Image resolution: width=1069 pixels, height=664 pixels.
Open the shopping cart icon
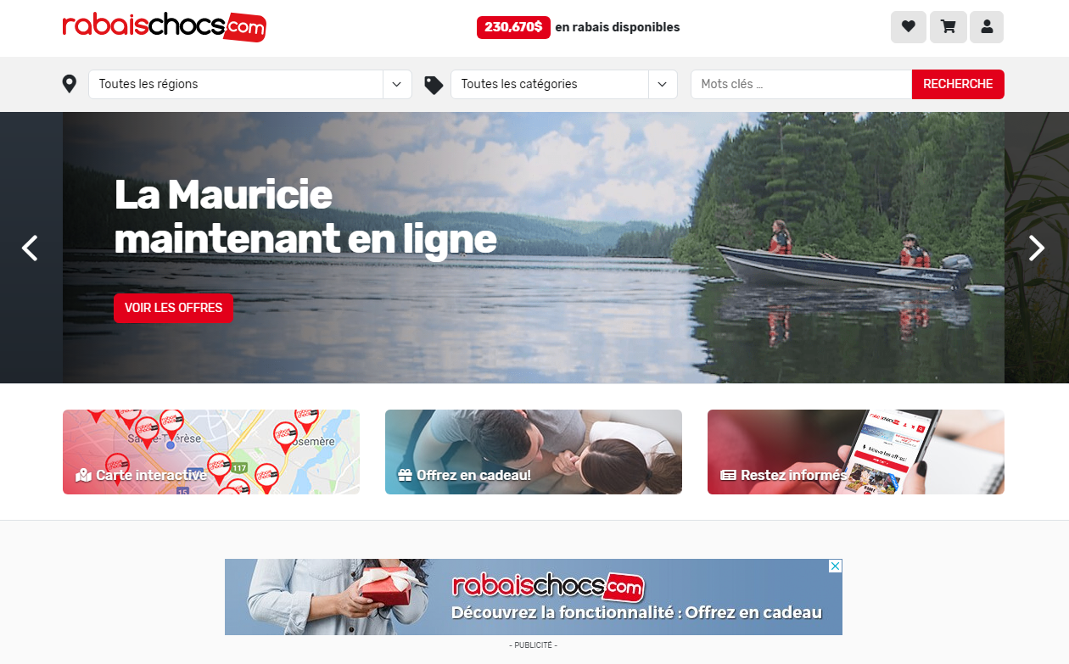pyautogui.click(x=949, y=27)
